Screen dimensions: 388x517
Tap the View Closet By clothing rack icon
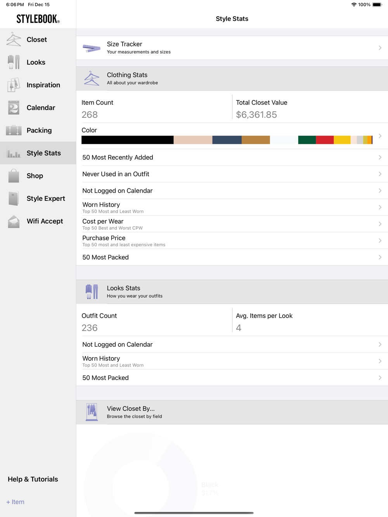(92, 412)
